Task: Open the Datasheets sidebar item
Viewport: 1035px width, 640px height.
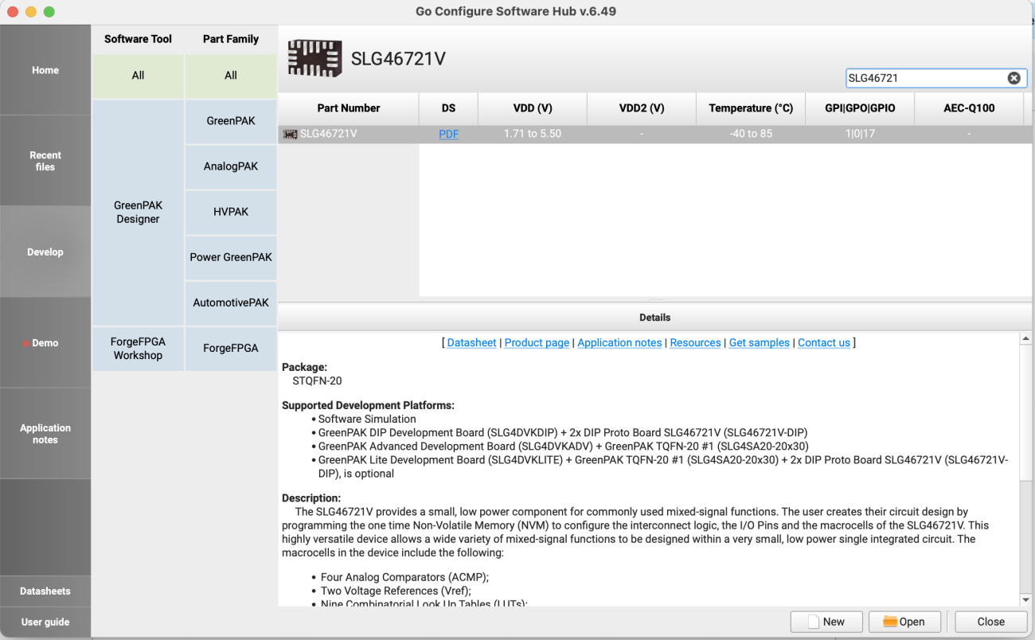Action: pos(45,591)
